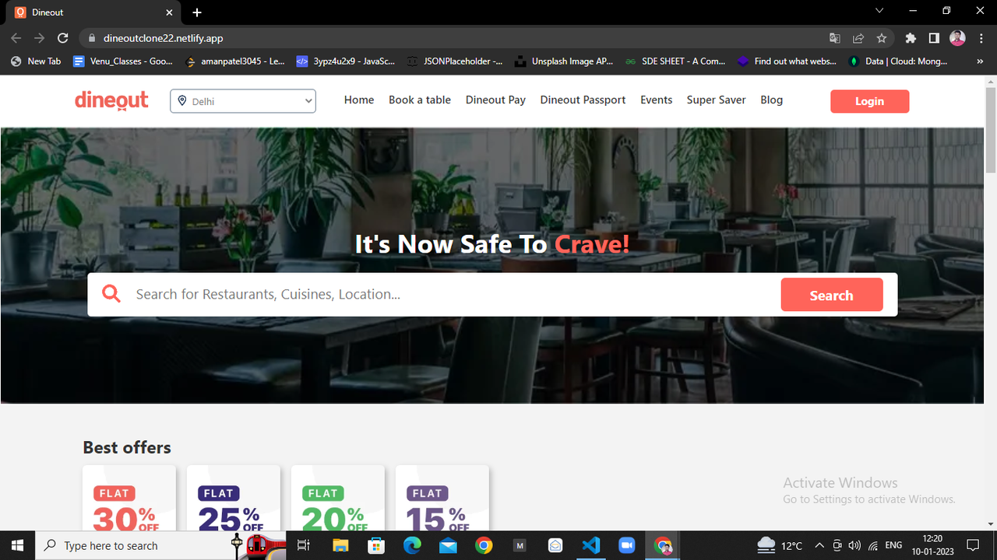
Task: Reload the page with the refresh icon
Action: 63,38
